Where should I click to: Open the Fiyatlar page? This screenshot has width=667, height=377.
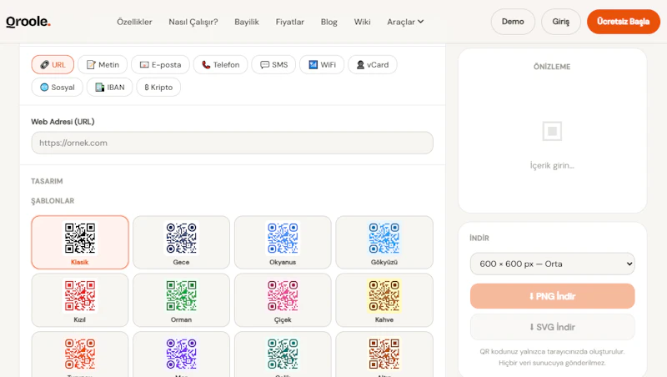pos(289,22)
